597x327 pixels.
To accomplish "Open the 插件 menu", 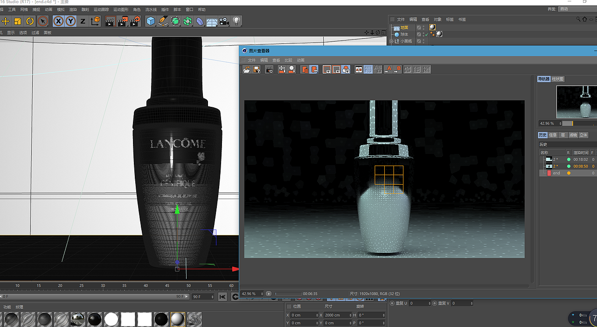I will pyautogui.click(x=165, y=9).
